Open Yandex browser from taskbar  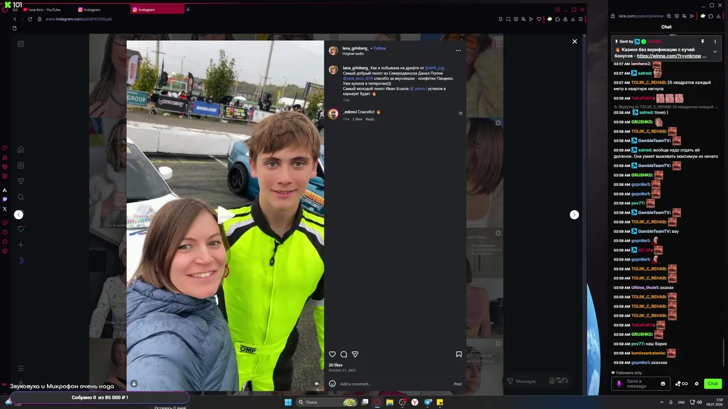[415, 402]
